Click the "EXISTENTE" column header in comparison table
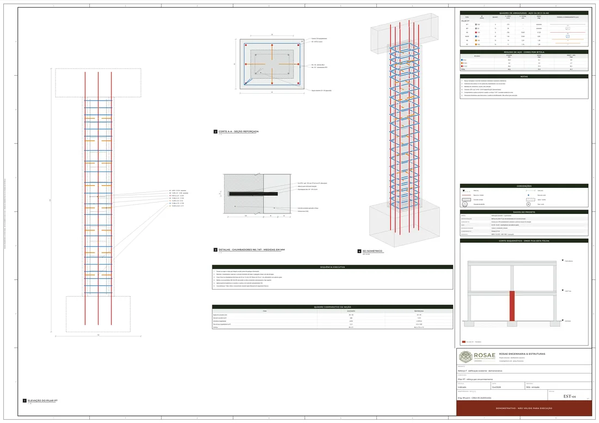This screenshot has height=423, width=599. point(351,311)
